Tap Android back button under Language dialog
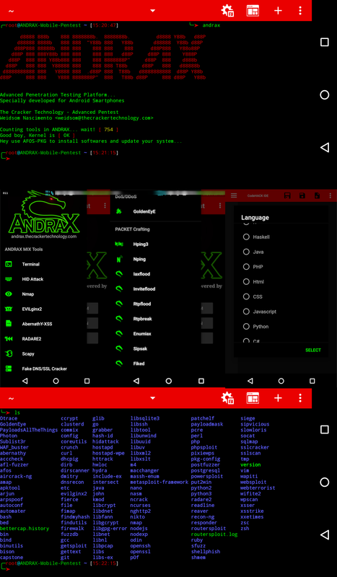337x577 pixels. tap(250, 381)
